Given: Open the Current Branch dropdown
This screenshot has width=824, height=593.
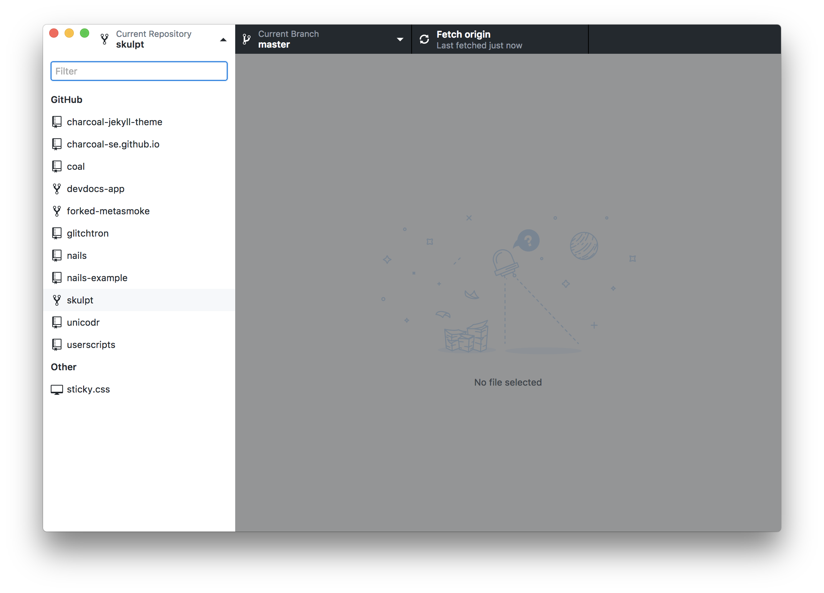Looking at the screenshot, I should point(400,40).
